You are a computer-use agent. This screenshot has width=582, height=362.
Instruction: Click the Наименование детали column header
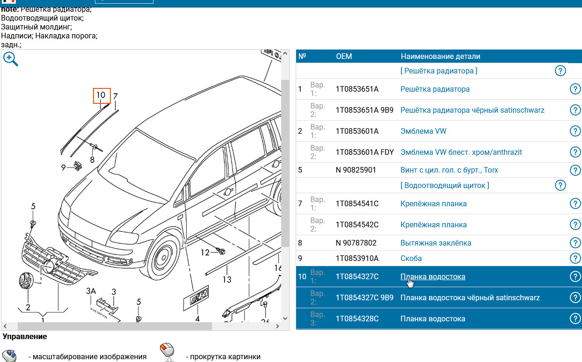click(440, 56)
